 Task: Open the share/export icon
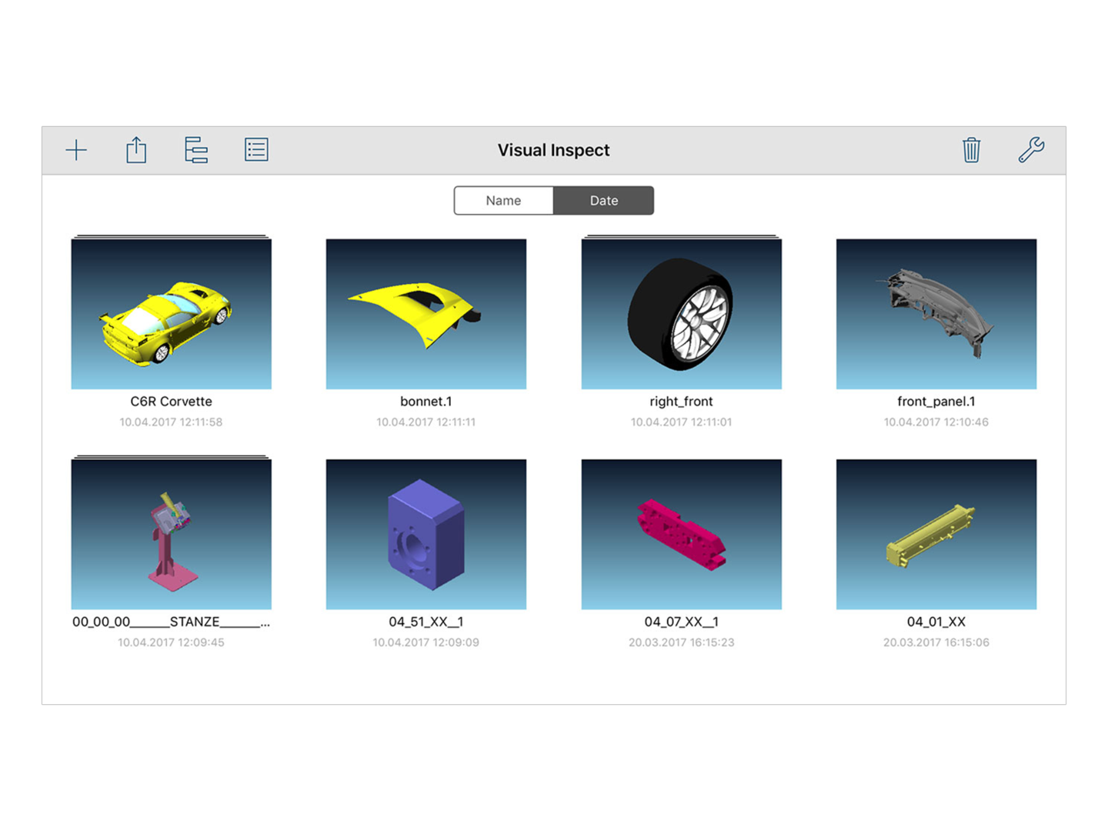pyautogui.click(x=136, y=149)
